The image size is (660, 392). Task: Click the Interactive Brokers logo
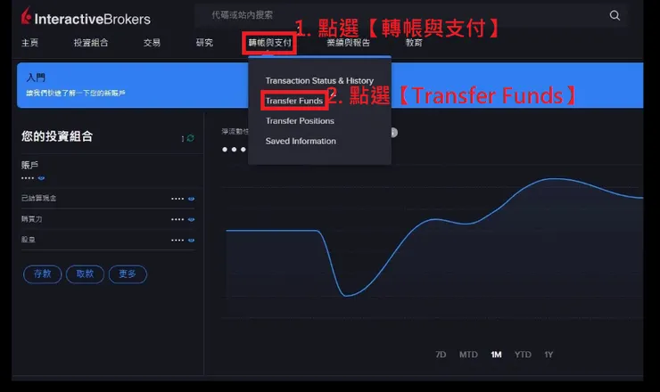point(86,18)
